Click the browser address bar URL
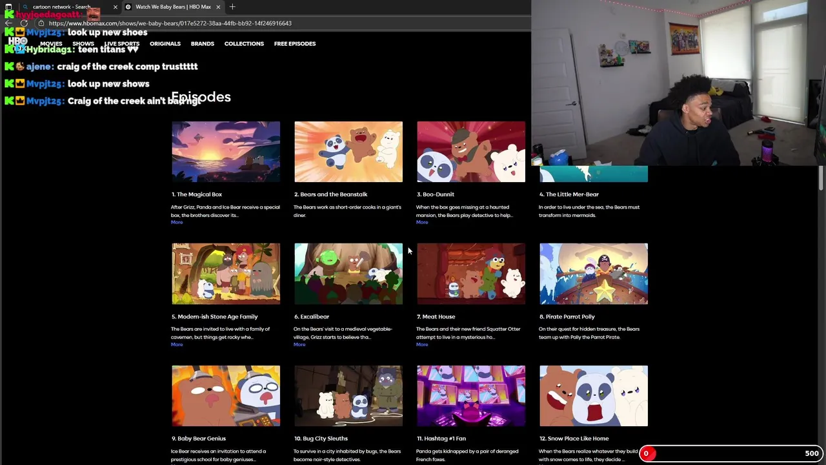The width and height of the screenshot is (826, 465). (170, 23)
